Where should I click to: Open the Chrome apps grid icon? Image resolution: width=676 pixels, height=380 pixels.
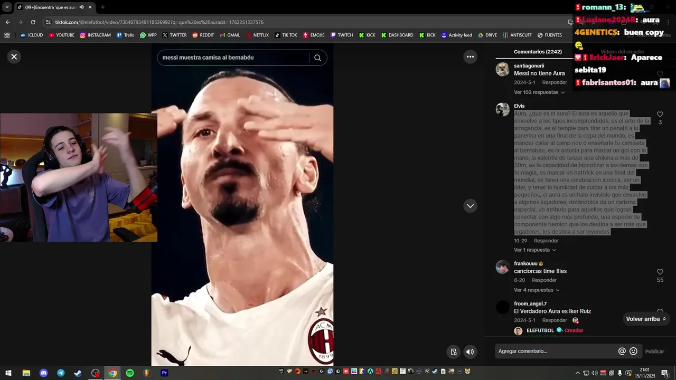pyautogui.click(x=7, y=35)
